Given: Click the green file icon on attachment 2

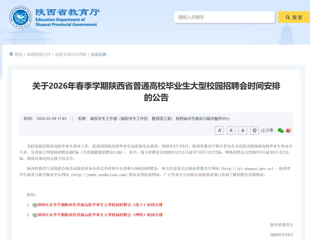Looking at the screenshot, I should pos(35,214).
